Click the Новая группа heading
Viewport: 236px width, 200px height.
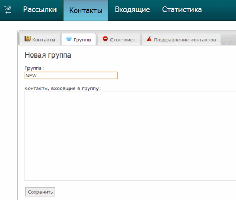click(48, 55)
